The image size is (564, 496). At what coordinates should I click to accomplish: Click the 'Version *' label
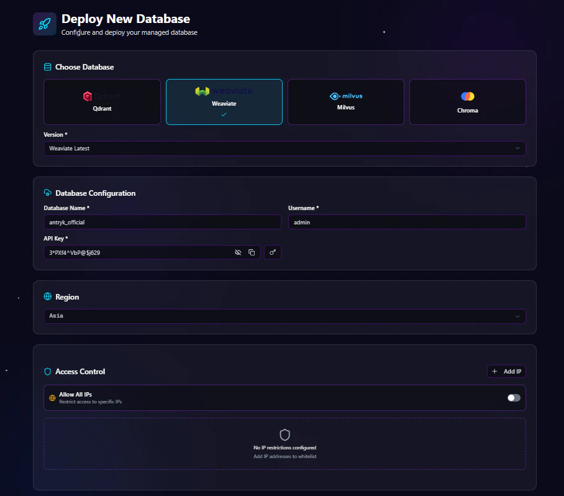(x=55, y=135)
